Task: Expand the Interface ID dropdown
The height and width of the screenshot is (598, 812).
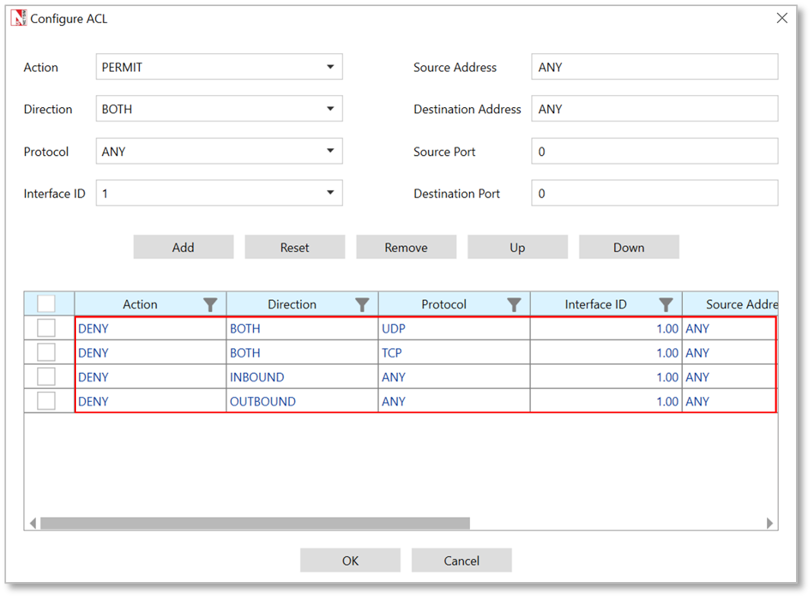Action: (219, 193)
